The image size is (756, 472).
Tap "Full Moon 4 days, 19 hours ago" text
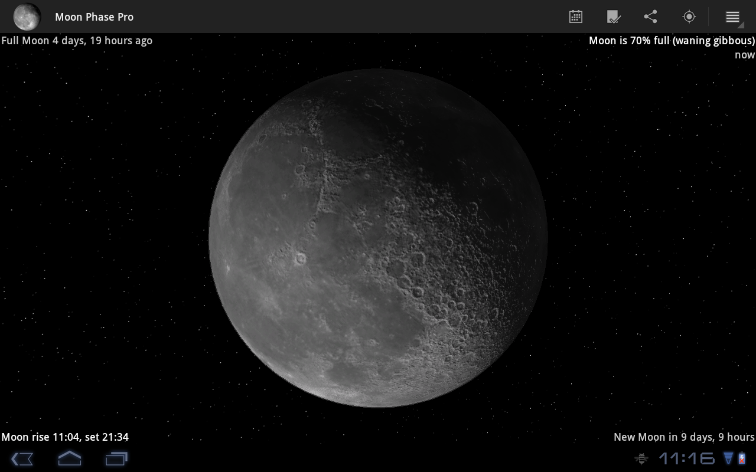click(x=77, y=41)
